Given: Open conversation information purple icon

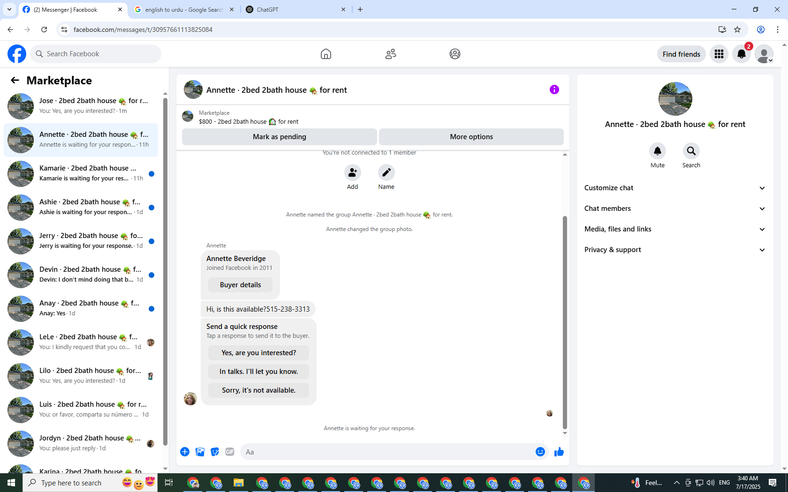Looking at the screenshot, I should pyautogui.click(x=554, y=89).
